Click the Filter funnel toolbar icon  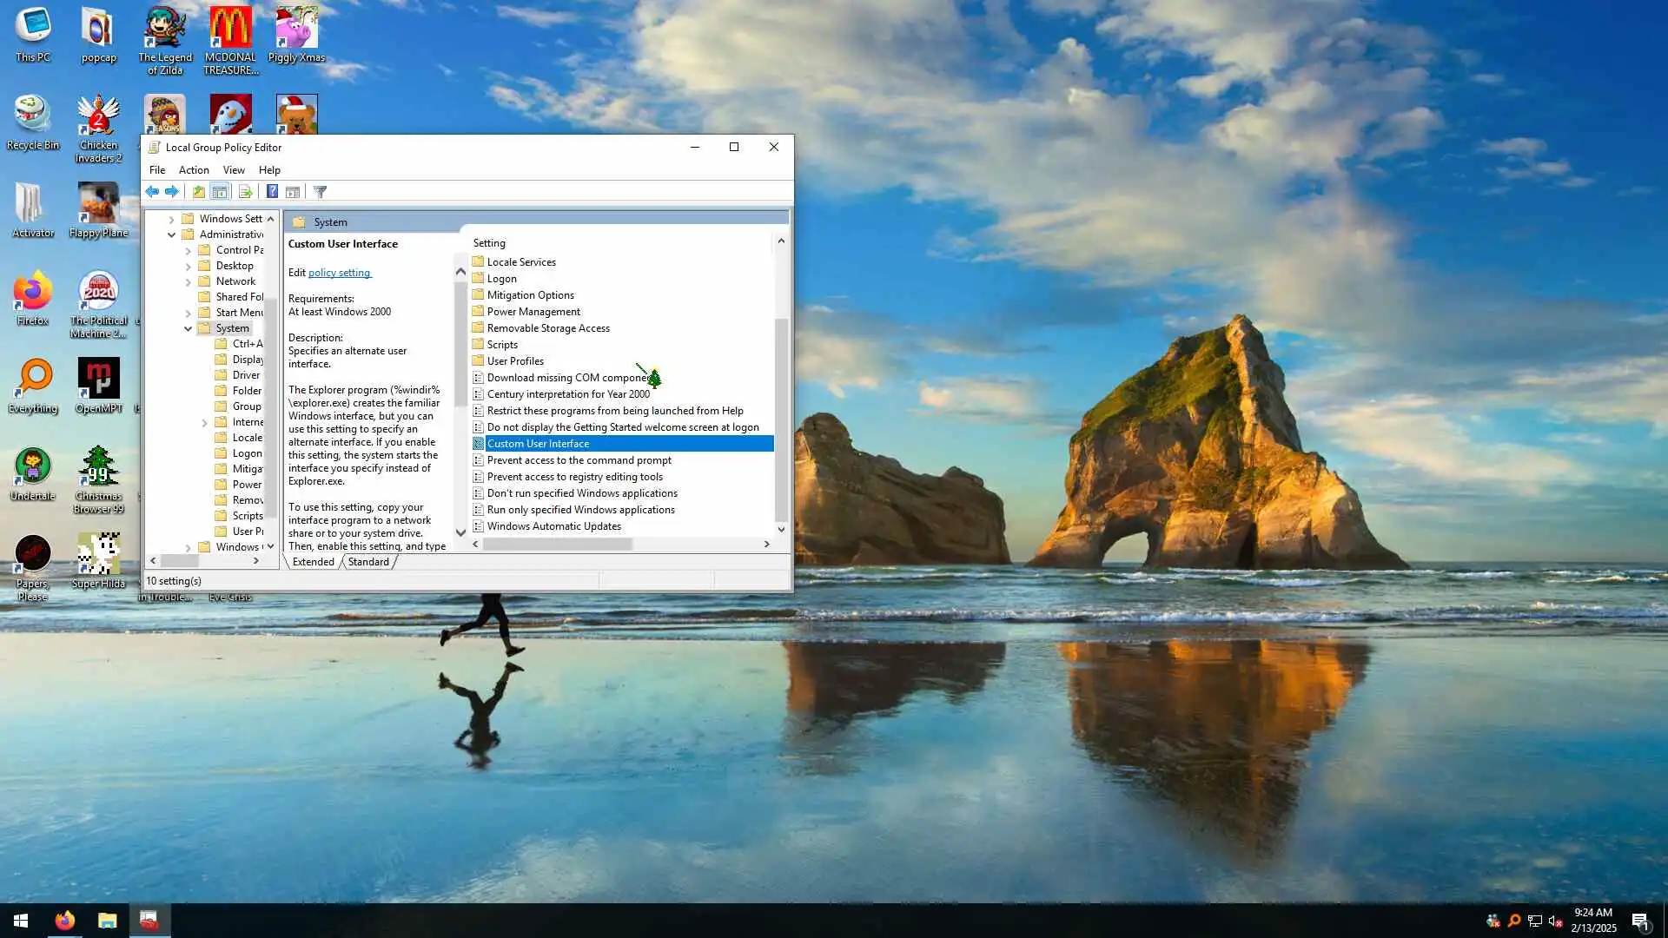[x=320, y=192]
